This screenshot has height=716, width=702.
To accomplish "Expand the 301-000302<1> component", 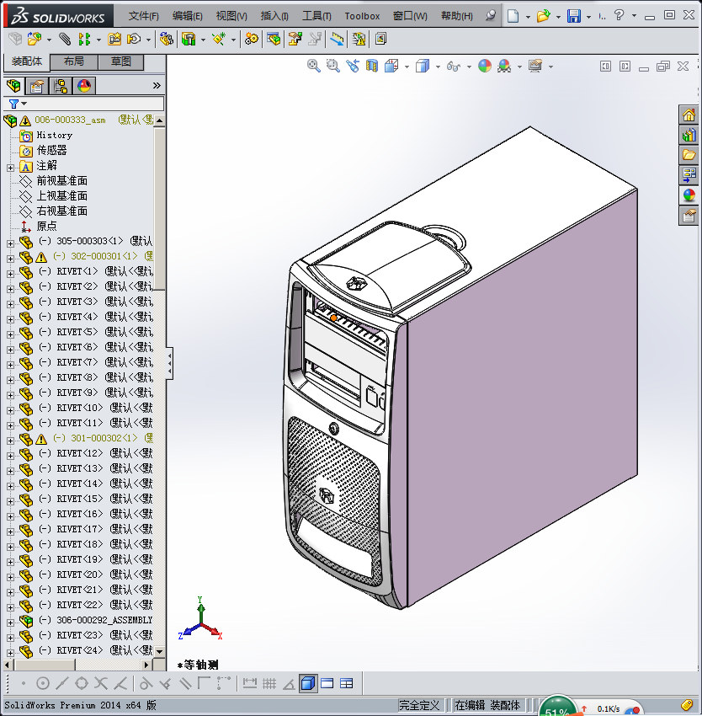I will click(10, 441).
